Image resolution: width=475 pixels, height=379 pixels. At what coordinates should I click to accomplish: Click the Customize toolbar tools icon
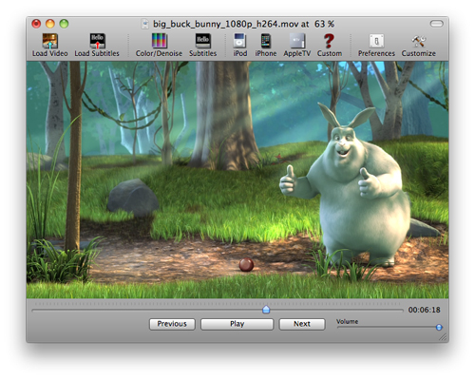419,41
